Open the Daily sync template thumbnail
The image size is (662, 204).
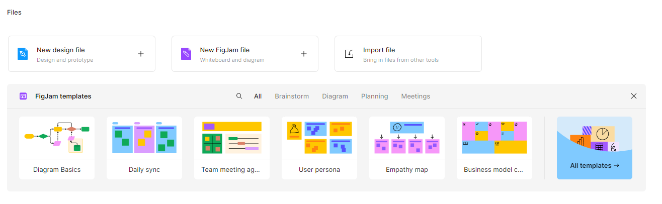[144, 138]
